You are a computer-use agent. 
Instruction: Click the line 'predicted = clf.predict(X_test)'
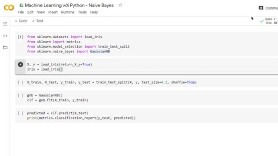[58, 113]
